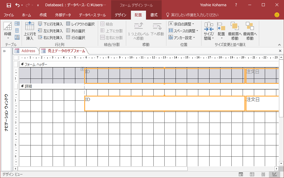Click 上下に分割 split vertically

click(112, 31)
